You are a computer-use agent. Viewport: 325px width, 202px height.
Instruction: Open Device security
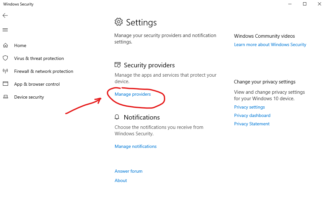pos(29,97)
